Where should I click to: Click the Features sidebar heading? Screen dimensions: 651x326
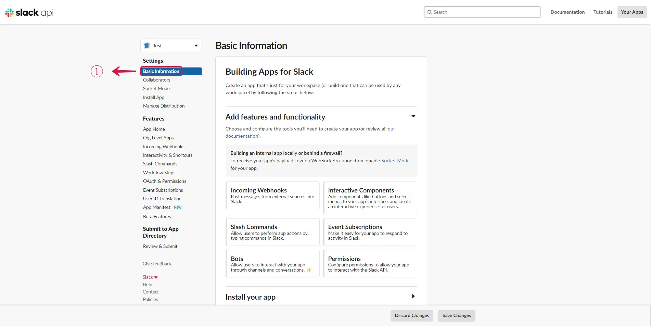(x=154, y=118)
